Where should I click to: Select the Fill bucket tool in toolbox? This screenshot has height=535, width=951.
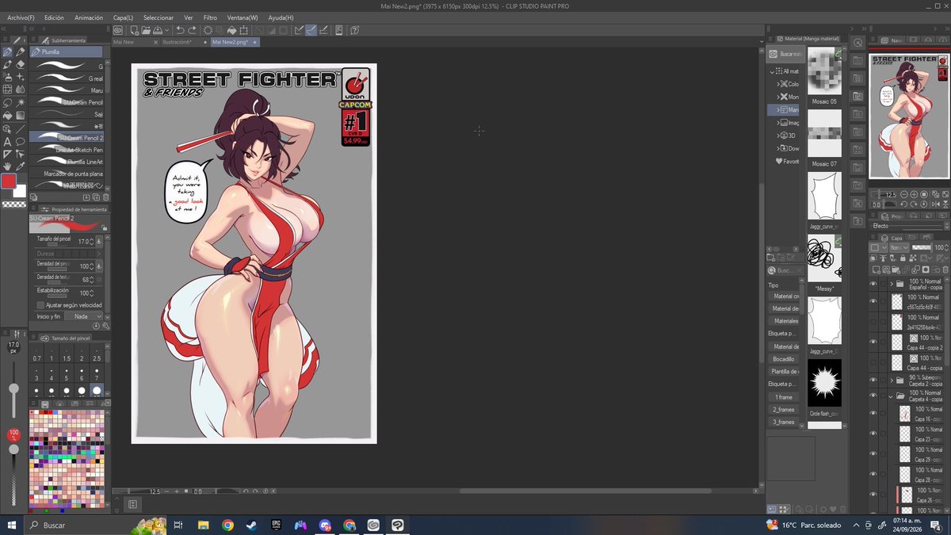click(x=7, y=116)
